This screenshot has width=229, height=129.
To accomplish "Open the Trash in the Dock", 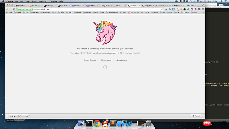I will [148, 123].
